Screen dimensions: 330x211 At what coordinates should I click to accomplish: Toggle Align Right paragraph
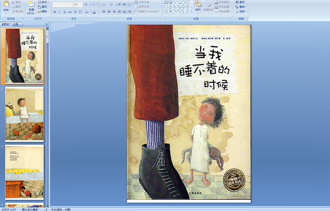coord(114,12)
